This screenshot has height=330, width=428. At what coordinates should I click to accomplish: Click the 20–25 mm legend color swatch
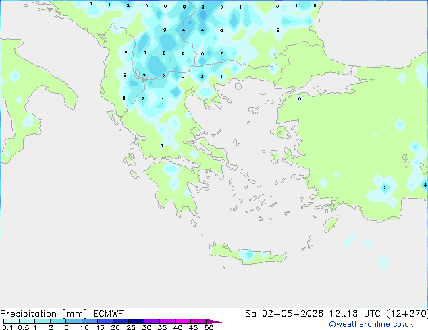point(121,321)
